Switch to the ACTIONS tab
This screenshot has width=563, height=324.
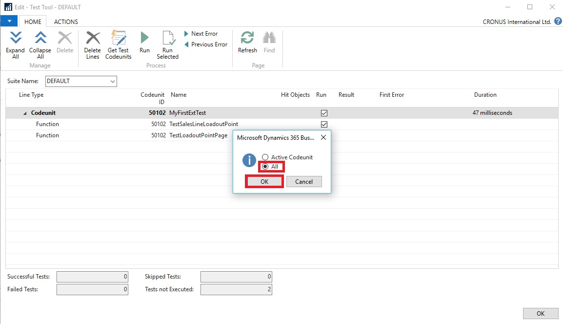coord(66,22)
